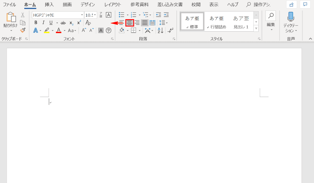Collapse the ribbon with chevron
Image resolution: width=314 pixels, height=183 pixels.
(310, 39)
